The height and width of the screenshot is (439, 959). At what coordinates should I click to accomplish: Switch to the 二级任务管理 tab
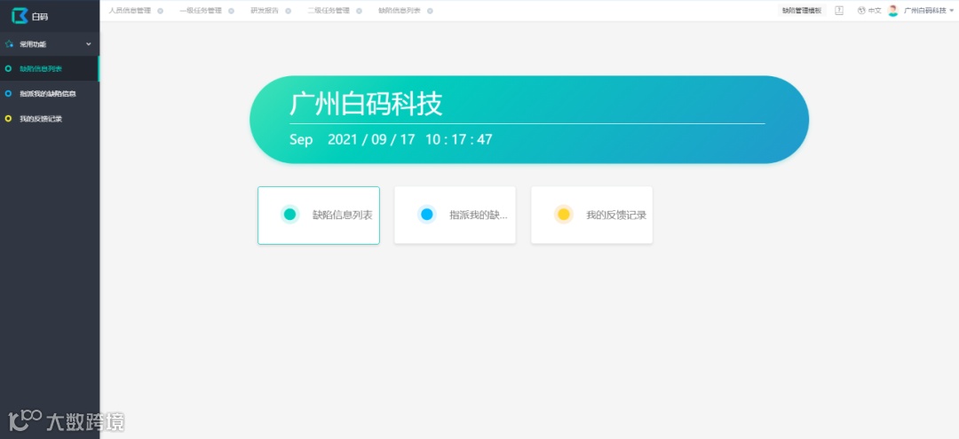[329, 11]
